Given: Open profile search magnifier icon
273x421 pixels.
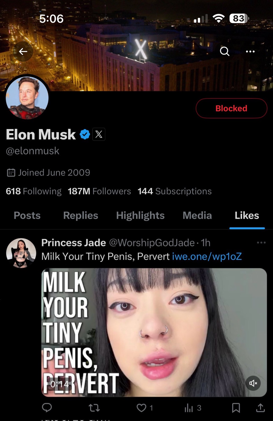Looking at the screenshot, I should [225, 51].
